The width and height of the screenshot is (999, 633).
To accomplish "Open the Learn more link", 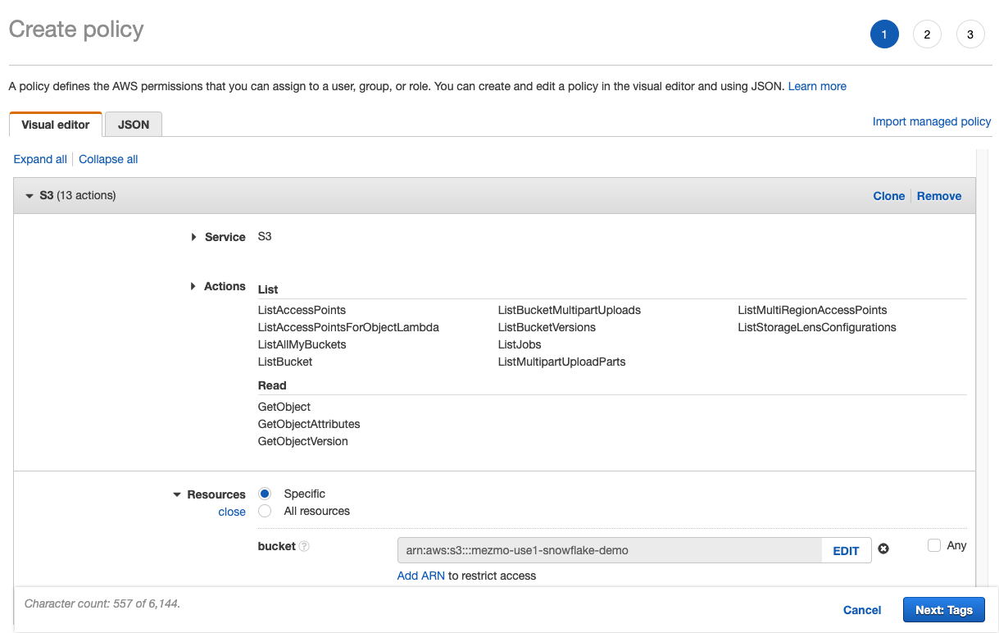I will coord(817,86).
